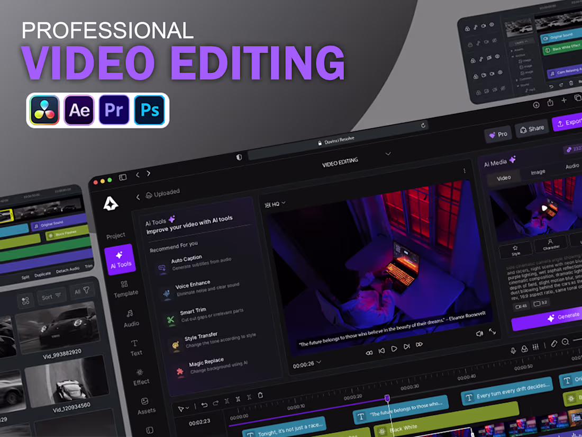
Task: Click the purple timeline playhead marker
Action: point(387,398)
